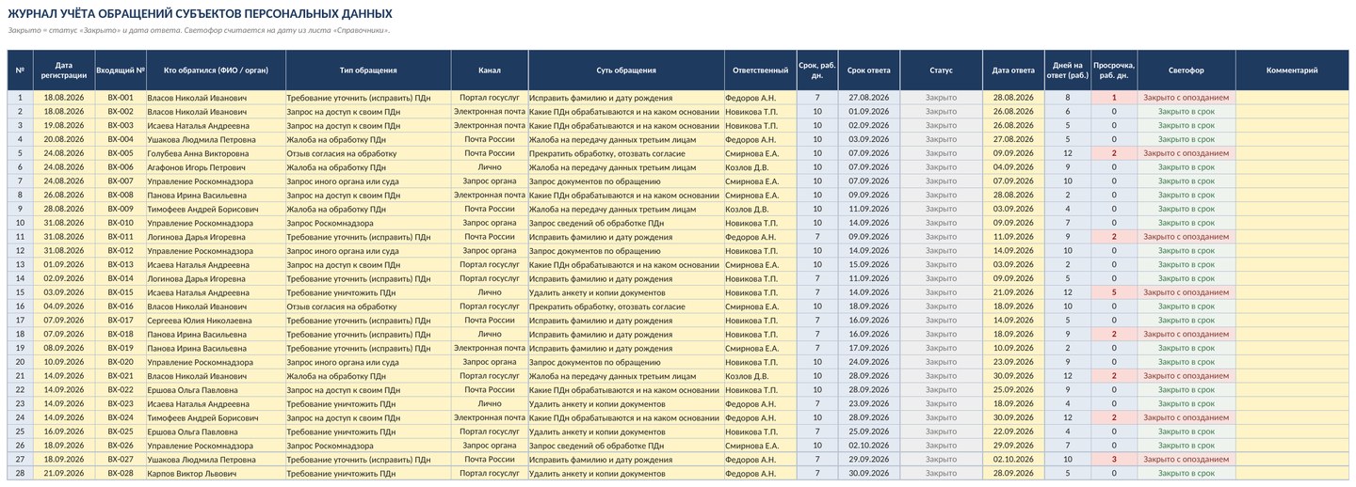Select the «Дата ответа» column header
Screen dimensions: 1356x487
[x=1013, y=71]
